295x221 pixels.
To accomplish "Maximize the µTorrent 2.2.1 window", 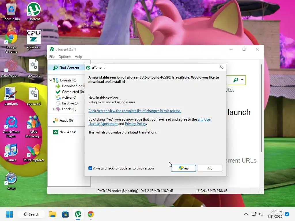I will (x=244, y=49).
